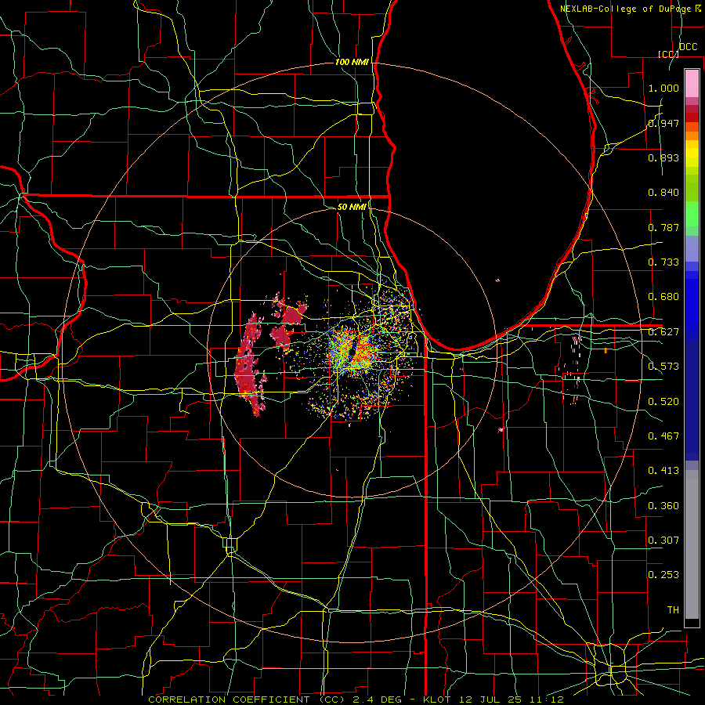Click the CORRELATION COEFFICIENT (CC) caption text

point(247,700)
